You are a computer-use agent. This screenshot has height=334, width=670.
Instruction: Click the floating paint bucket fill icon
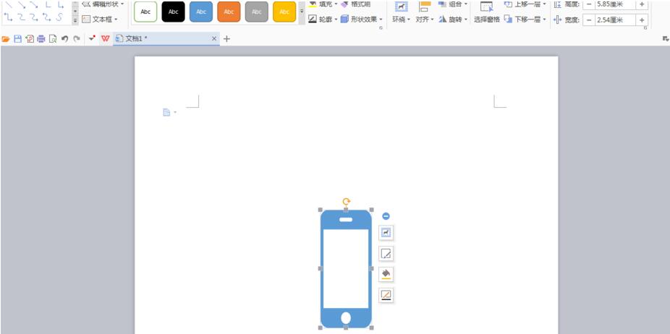(386, 274)
